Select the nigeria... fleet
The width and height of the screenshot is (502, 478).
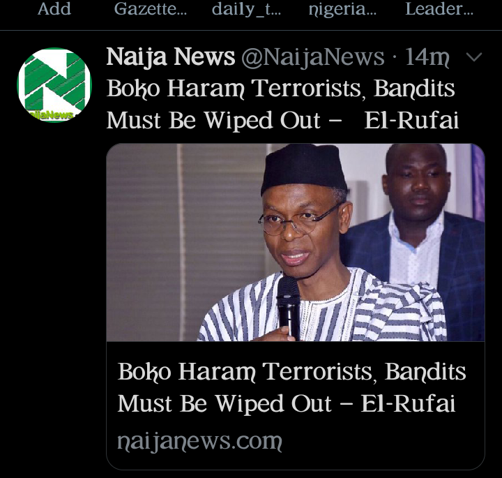[x=342, y=9]
